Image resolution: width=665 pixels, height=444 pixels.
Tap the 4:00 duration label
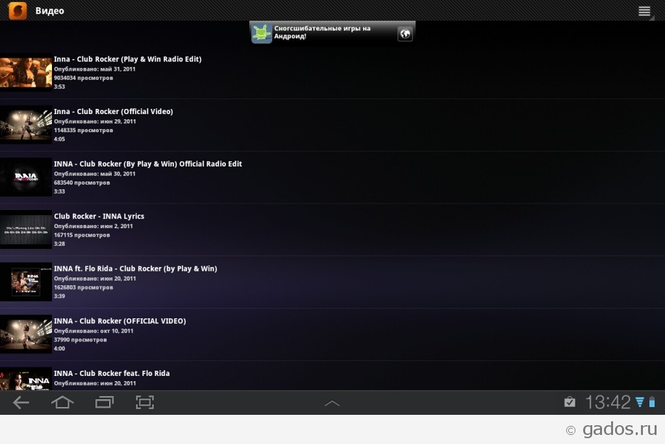point(59,349)
